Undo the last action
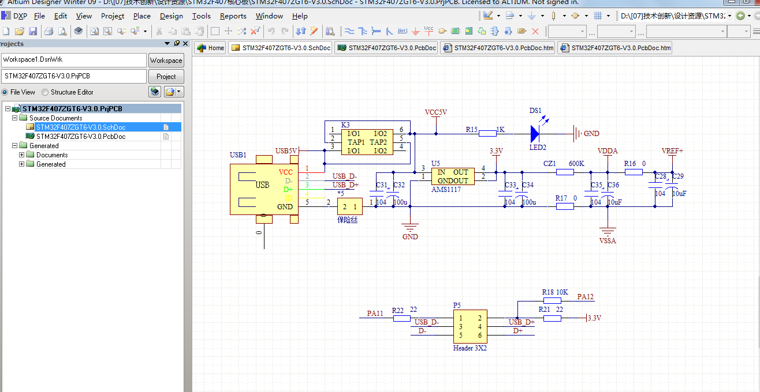Viewport: 760px width, 392px height. [x=270, y=31]
